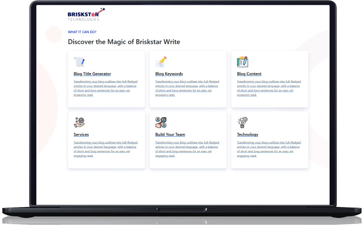Click the Build Your Team people icon
Screen dimensions: 364x225
(161, 122)
